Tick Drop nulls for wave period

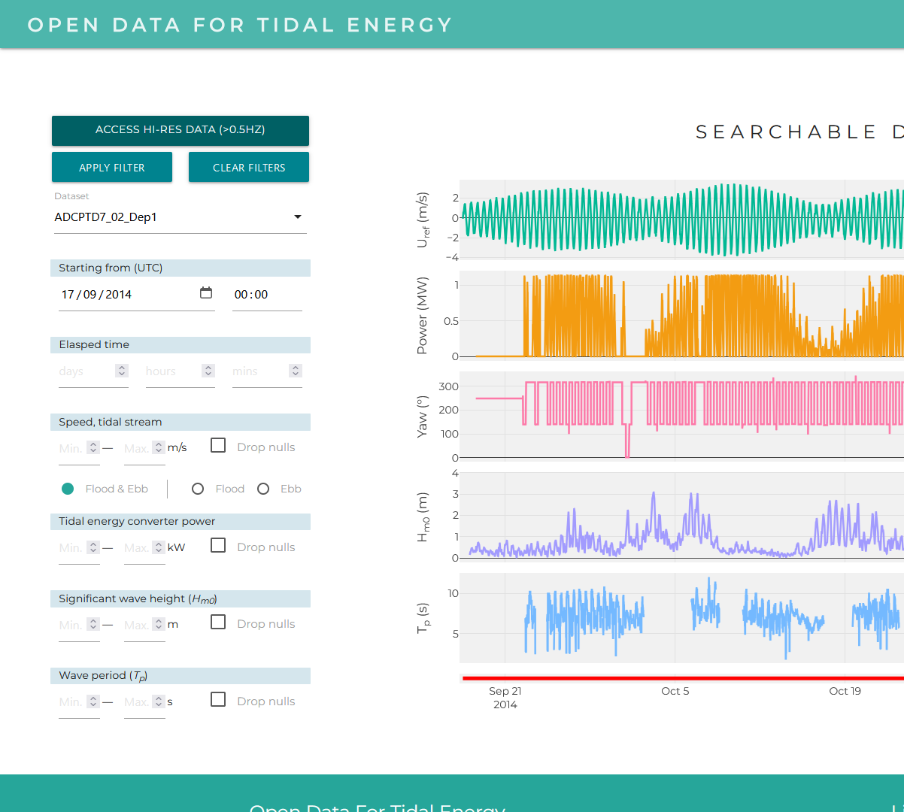tap(218, 700)
